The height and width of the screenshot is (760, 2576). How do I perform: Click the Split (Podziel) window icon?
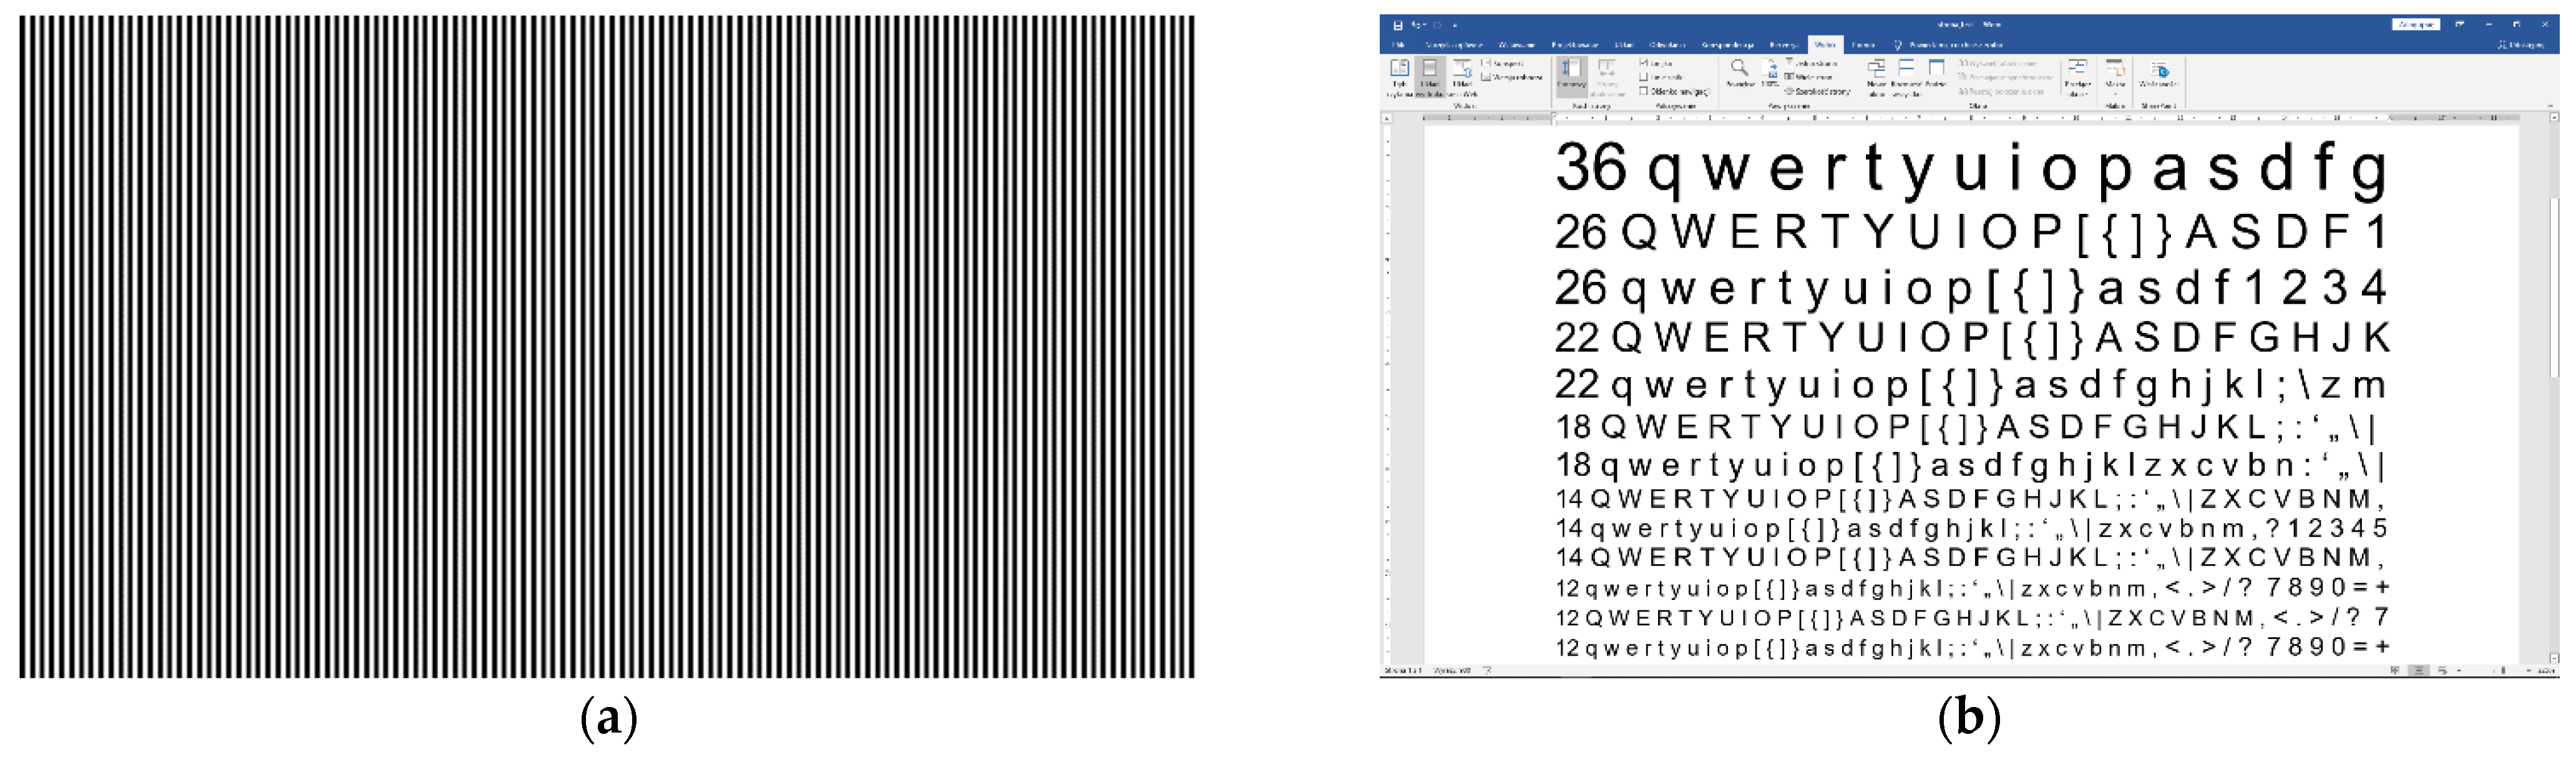click(1936, 68)
